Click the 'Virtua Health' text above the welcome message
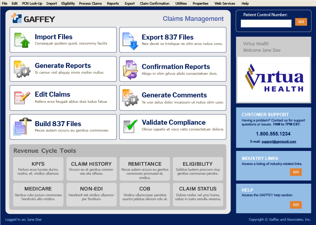The width and height of the screenshot is (316, 225). tap(256, 44)
